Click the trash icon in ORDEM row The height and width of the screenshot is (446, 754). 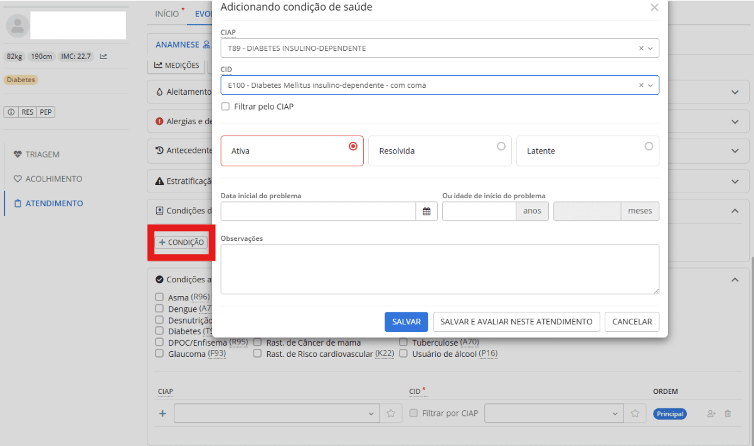click(x=728, y=413)
